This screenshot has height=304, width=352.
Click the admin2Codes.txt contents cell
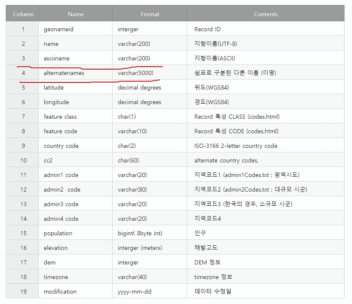click(250, 189)
